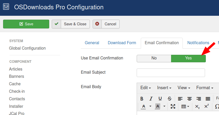Click the configuration sliders icon in header

coord(6,7)
